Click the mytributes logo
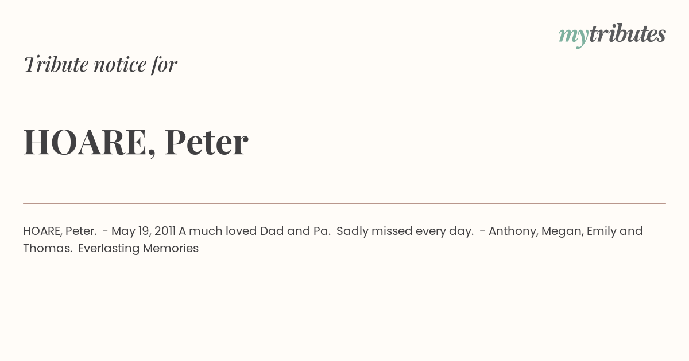 point(612,36)
